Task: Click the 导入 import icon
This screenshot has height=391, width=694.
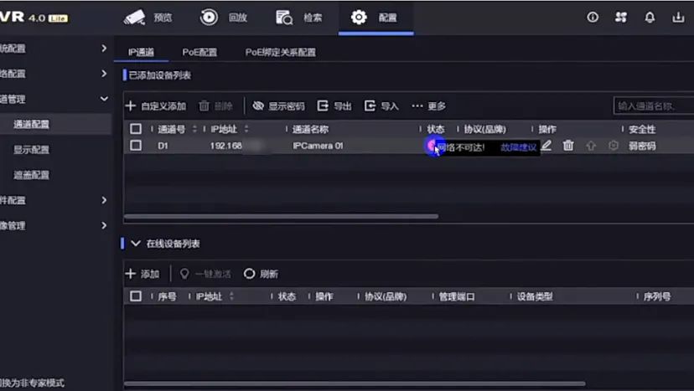Action: coord(370,106)
